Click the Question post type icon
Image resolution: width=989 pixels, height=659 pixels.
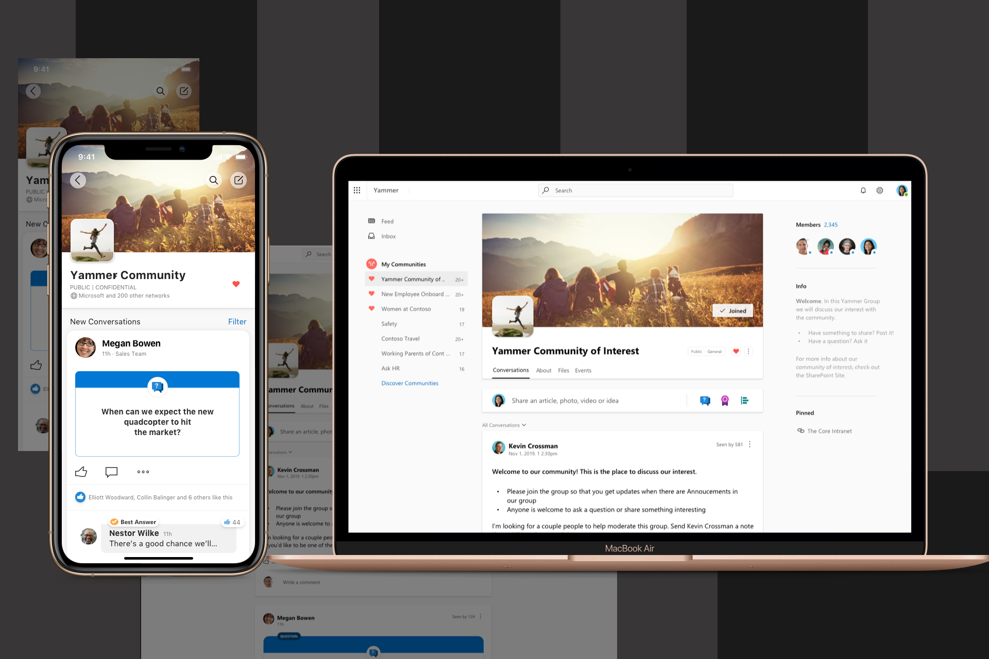[705, 400]
